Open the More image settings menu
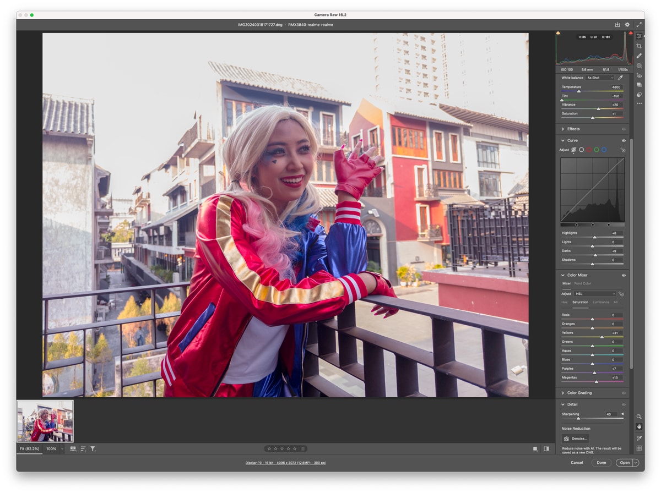 639,103
